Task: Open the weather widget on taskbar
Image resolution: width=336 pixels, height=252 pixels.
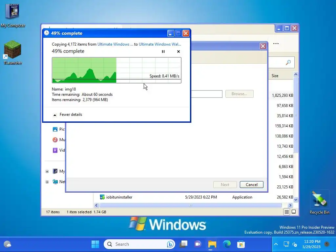Action: click(x=8, y=244)
